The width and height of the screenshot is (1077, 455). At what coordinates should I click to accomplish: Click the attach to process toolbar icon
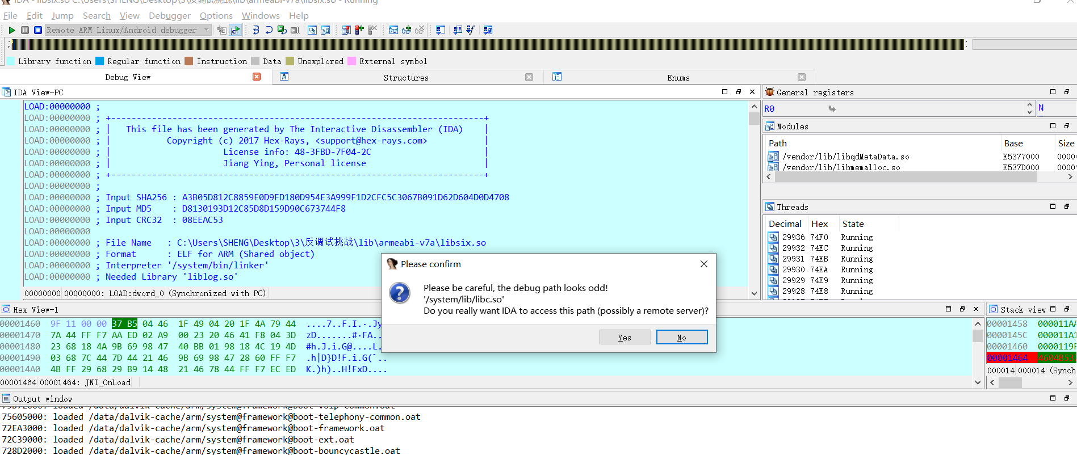[x=221, y=30]
